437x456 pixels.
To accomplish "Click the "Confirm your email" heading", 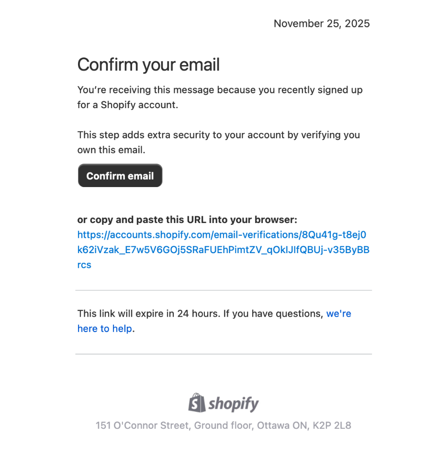I will (148, 65).
